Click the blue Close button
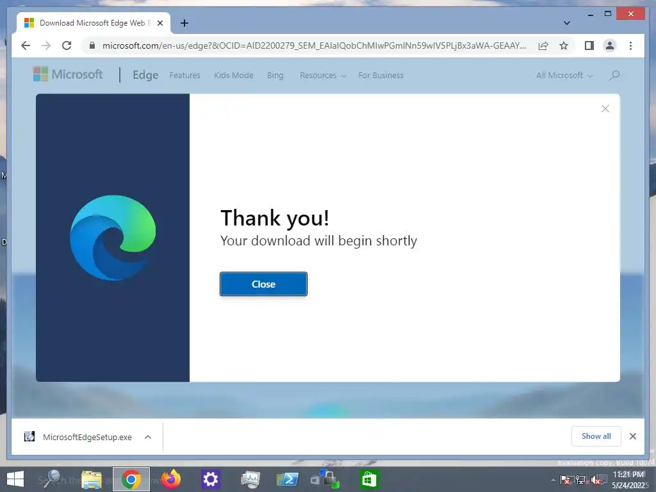The image size is (656, 492). pyautogui.click(x=263, y=284)
